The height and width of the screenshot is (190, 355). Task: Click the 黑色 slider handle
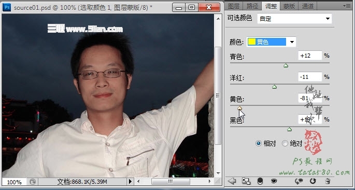pyautogui.click(x=289, y=129)
